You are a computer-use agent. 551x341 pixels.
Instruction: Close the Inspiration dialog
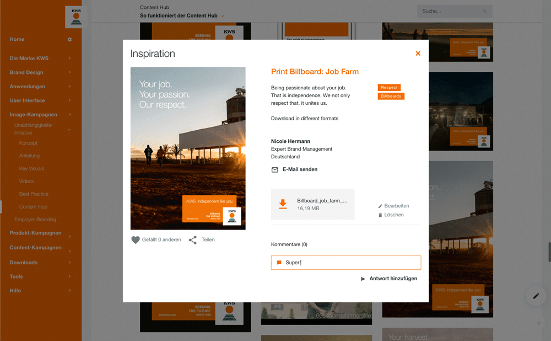click(418, 54)
